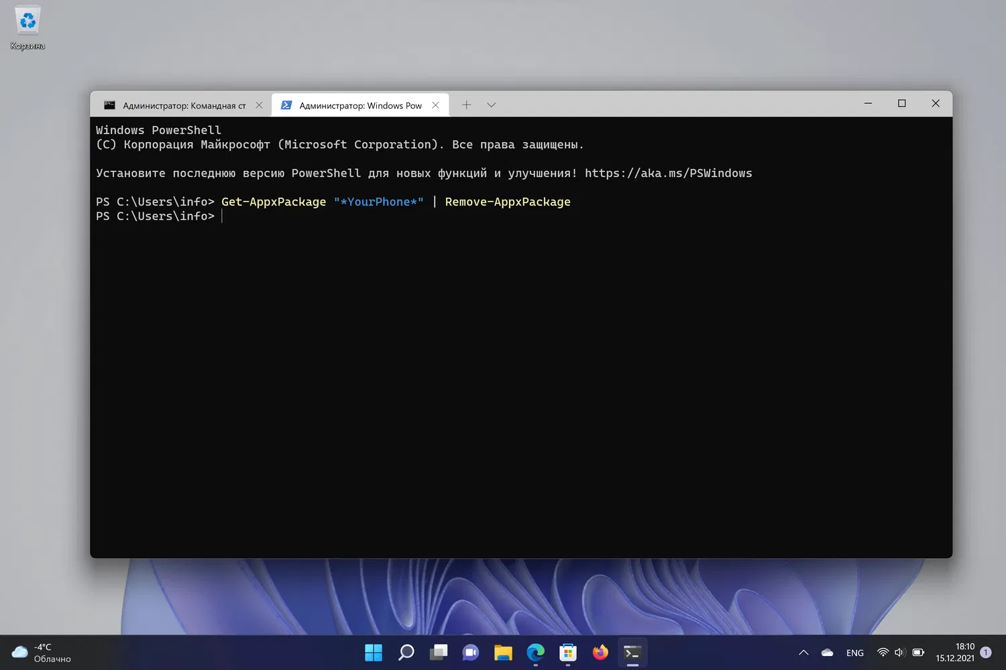Open the battery status tray icon

(x=918, y=653)
